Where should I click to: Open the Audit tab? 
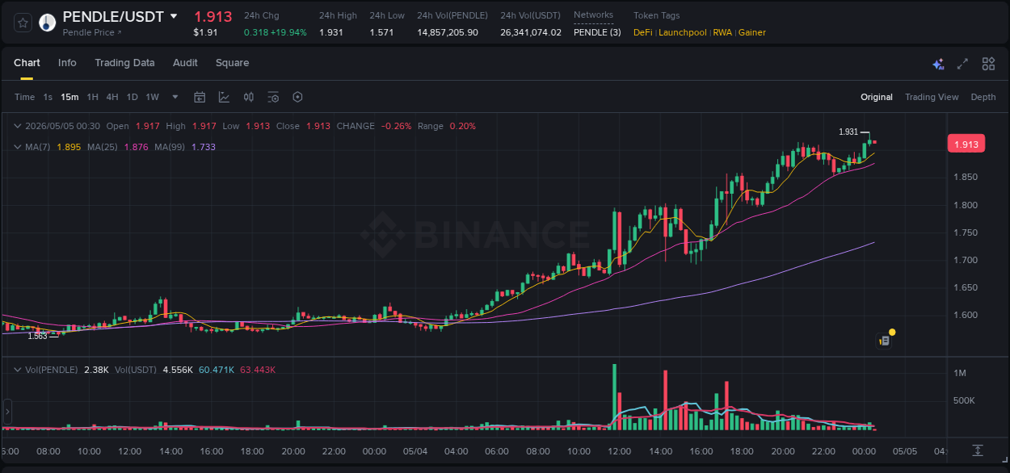[x=185, y=63]
